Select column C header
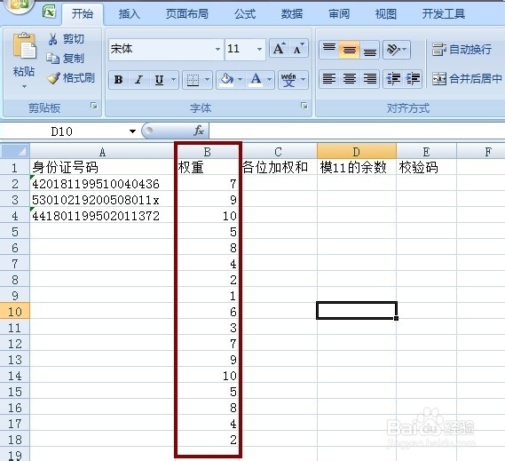Image resolution: width=505 pixels, height=461 pixels. coord(279,152)
